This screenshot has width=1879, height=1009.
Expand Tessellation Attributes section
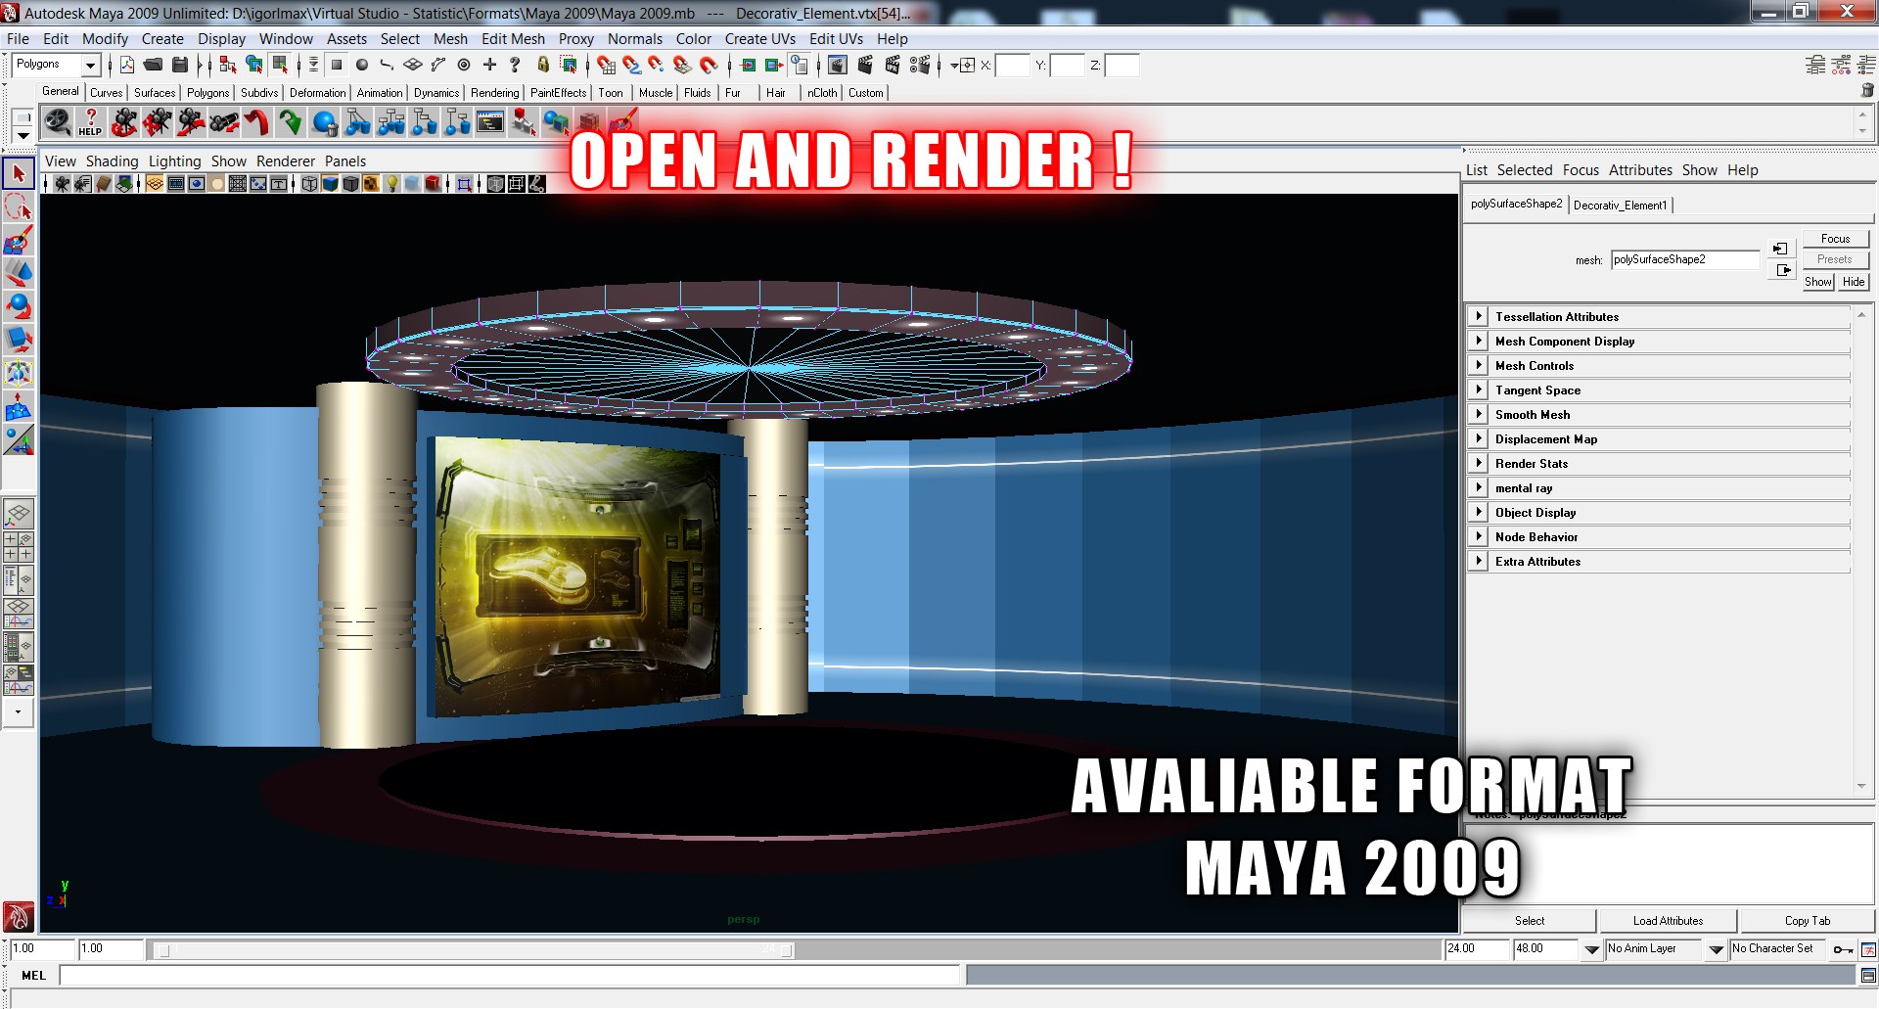pos(1479,316)
